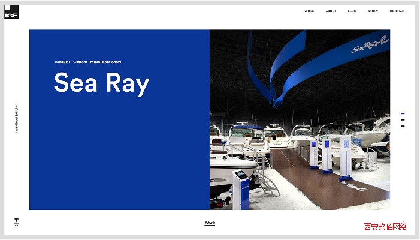Click the vertical rotated text on left edge

click(17, 119)
